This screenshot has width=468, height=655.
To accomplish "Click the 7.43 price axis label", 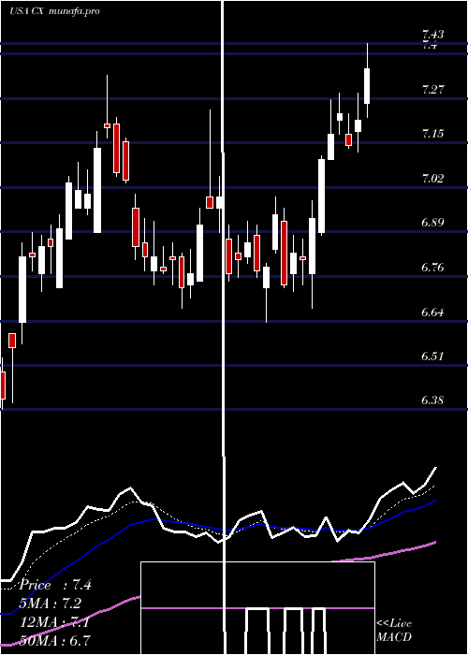I will tap(432, 36).
